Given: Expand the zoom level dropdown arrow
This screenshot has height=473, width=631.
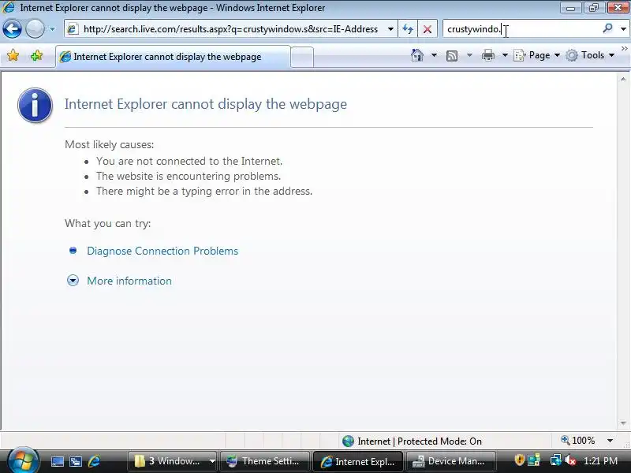Looking at the screenshot, I should pyautogui.click(x=610, y=441).
